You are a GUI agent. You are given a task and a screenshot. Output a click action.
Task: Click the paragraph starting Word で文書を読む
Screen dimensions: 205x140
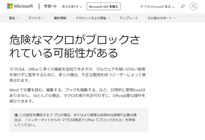77,96
